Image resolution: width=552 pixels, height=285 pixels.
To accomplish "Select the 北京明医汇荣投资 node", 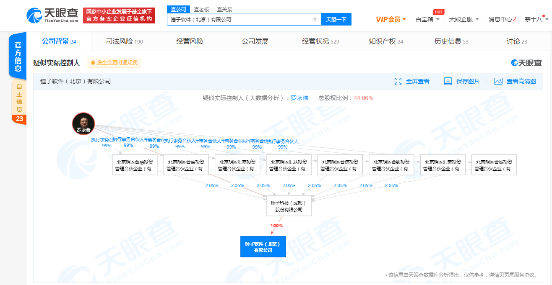I will pos(443,165).
